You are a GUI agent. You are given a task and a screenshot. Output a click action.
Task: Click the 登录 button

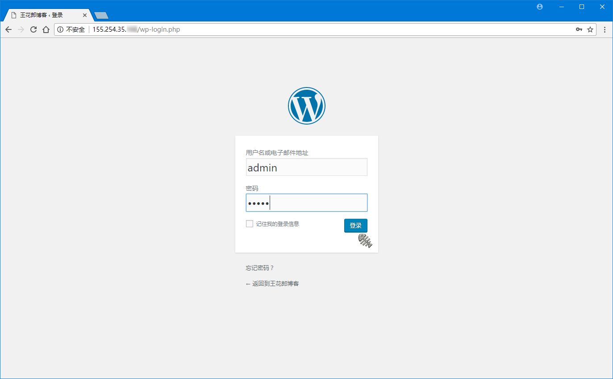(356, 225)
